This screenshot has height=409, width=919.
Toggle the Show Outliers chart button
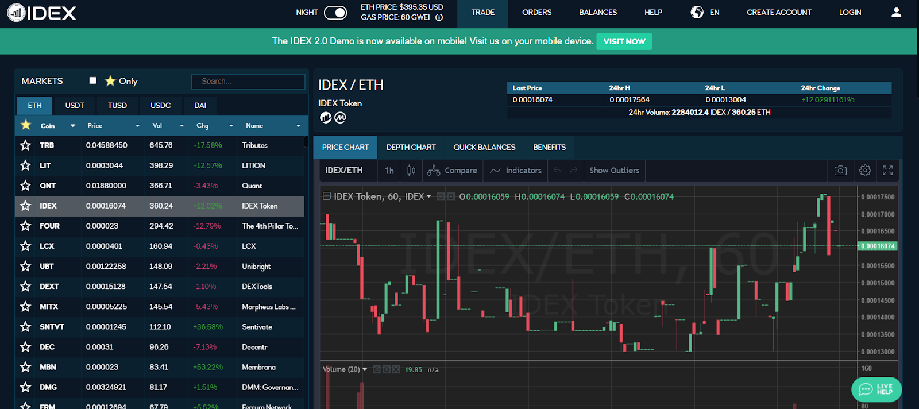pyautogui.click(x=614, y=171)
